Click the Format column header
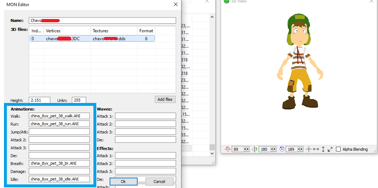This screenshot has width=378, height=188. [146, 31]
